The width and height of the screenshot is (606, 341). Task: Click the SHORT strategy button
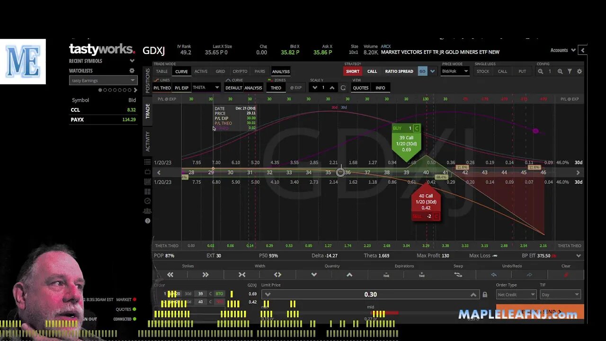coord(353,72)
